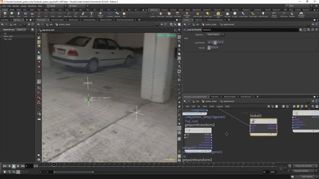Open the Persp camera dropdown in viewport

click(x=160, y=35)
